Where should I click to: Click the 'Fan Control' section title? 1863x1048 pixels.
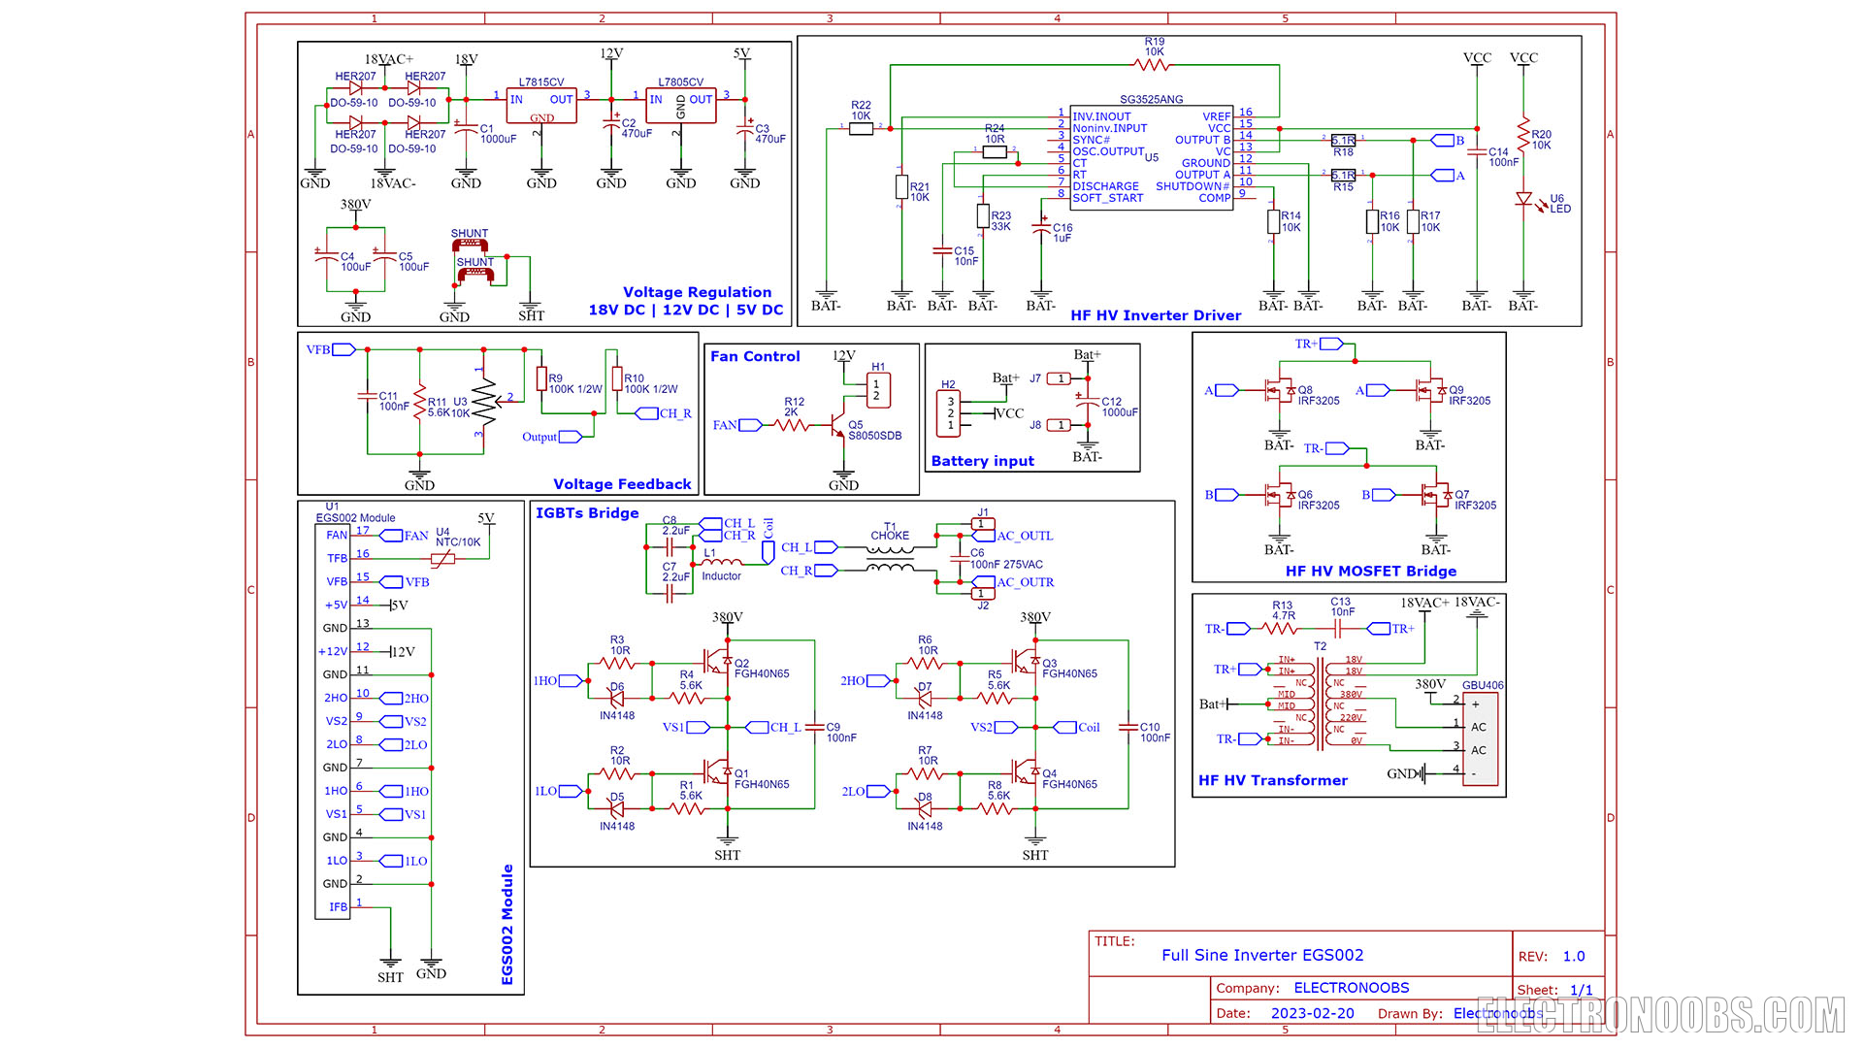755,356
